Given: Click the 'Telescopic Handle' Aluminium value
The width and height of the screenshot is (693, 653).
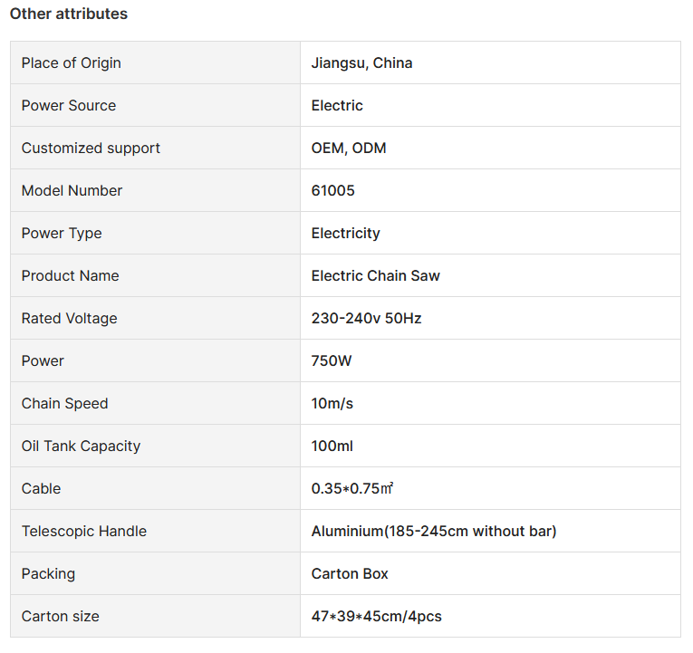Looking at the screenshot, I should (433, 531).
